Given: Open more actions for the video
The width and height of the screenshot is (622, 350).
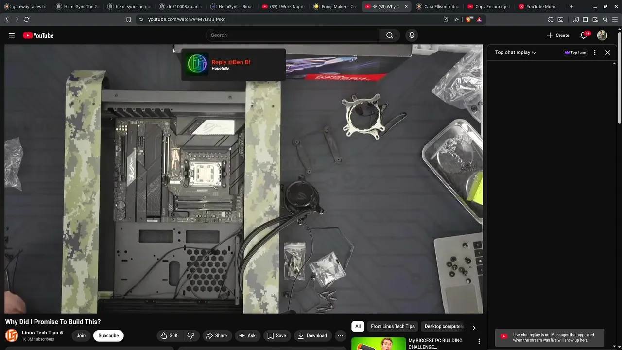Looking at the screenshot, I should [x=340, y=335].
